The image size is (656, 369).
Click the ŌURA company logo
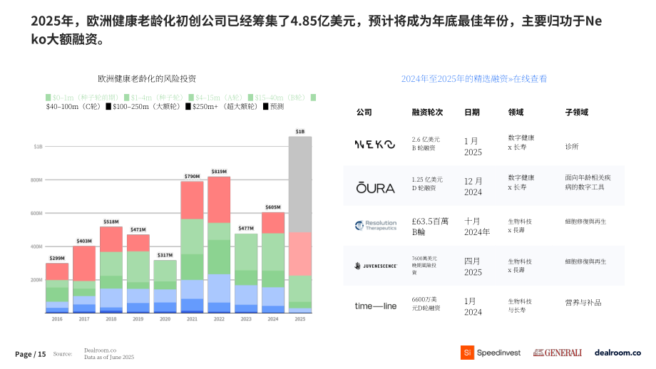tap(375, 187)
